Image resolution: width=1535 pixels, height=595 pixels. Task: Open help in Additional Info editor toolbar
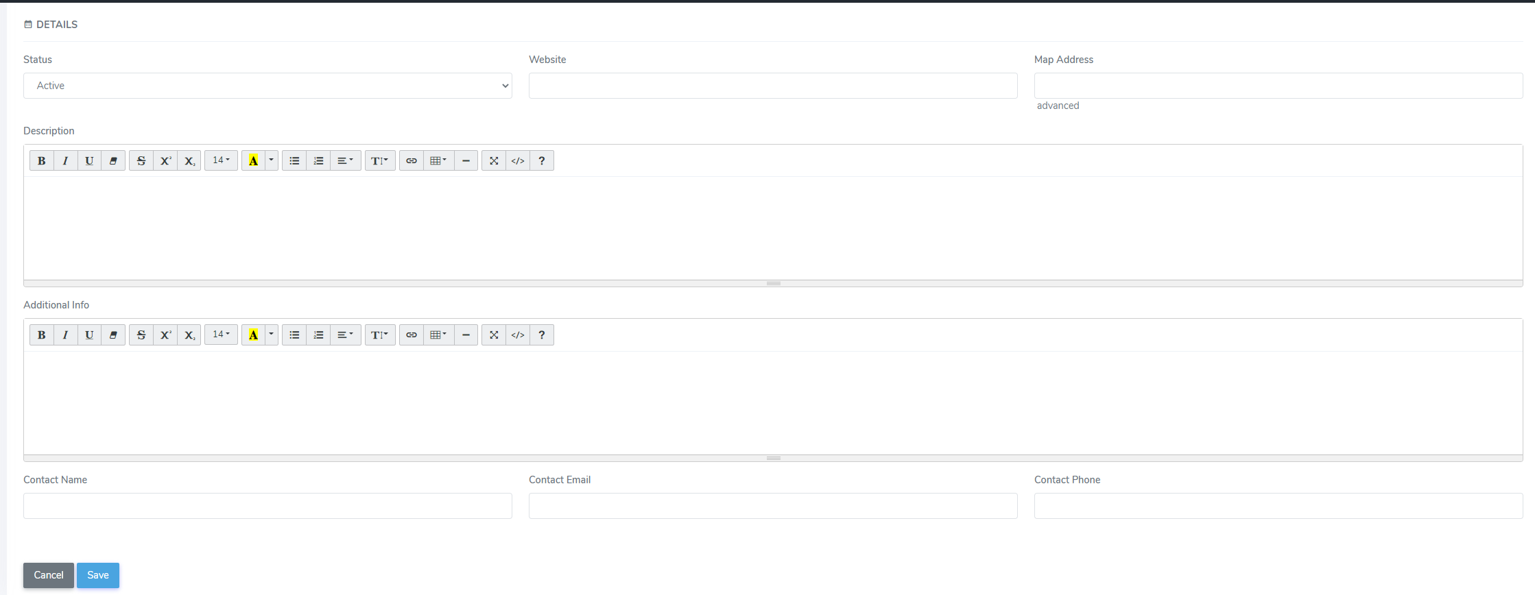click(542, 335)
